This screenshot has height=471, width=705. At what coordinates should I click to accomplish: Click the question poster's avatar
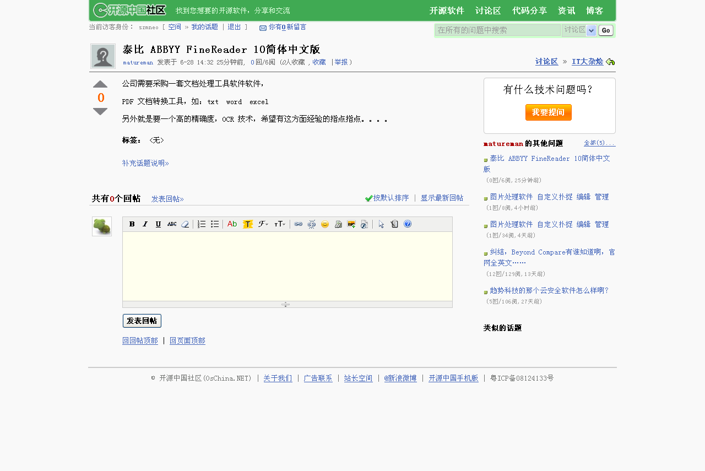pos(103,56)
